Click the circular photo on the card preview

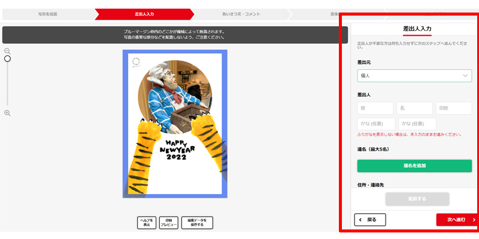174,97
